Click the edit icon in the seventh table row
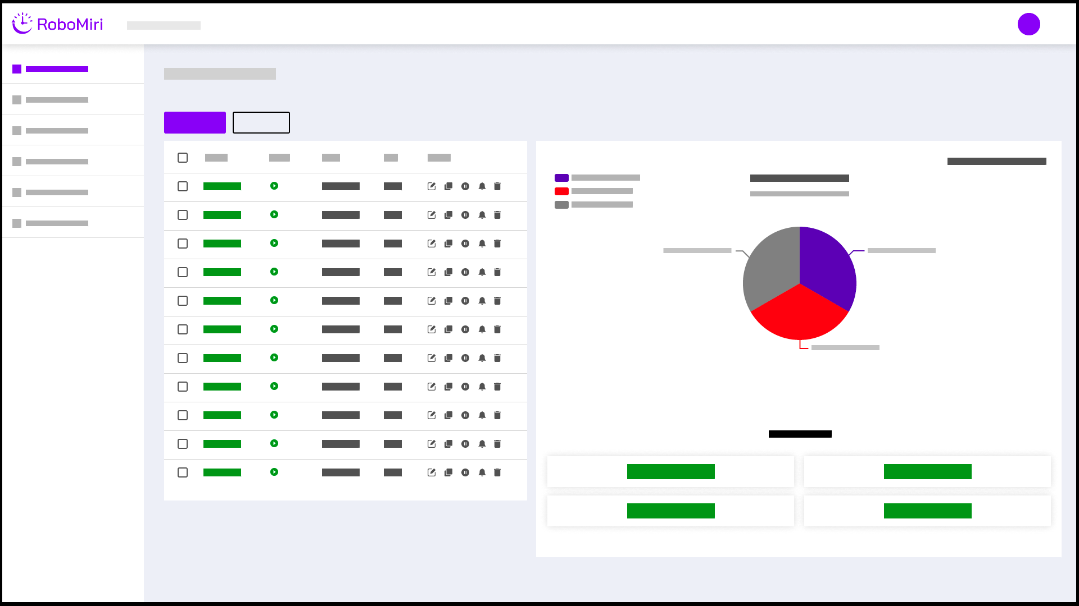1079x606 pixels. [x=432, y=358]
